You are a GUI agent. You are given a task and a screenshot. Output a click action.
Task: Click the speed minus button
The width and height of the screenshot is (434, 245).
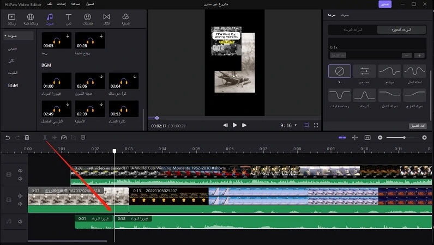(407, 56)
